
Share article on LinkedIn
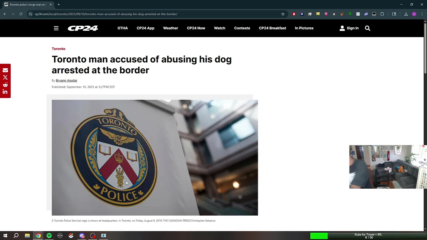pos(5,92)
